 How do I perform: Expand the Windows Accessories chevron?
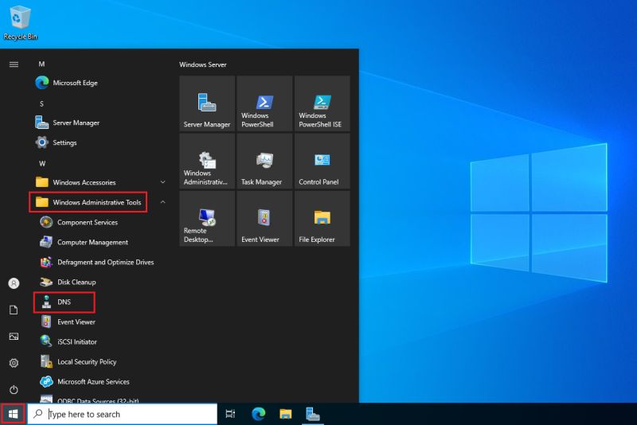click(163, 182)
